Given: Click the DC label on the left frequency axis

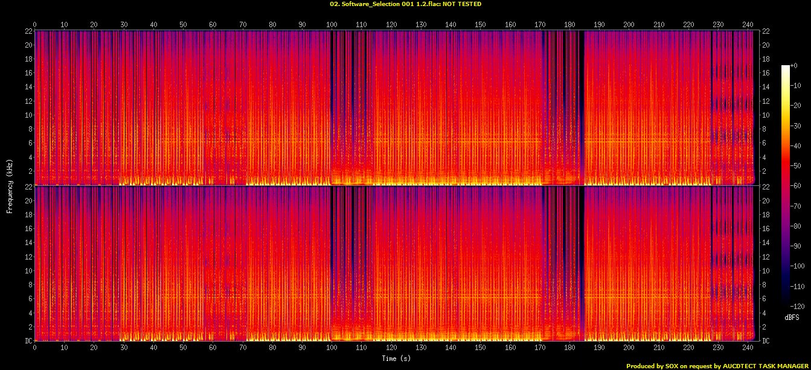Looking at the screenshot, I should 28,341.
